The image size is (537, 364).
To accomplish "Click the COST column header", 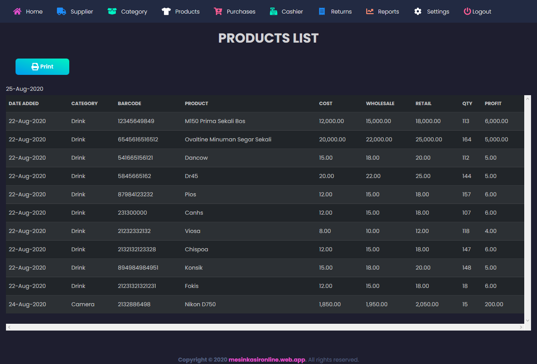I will click(326, 104).
